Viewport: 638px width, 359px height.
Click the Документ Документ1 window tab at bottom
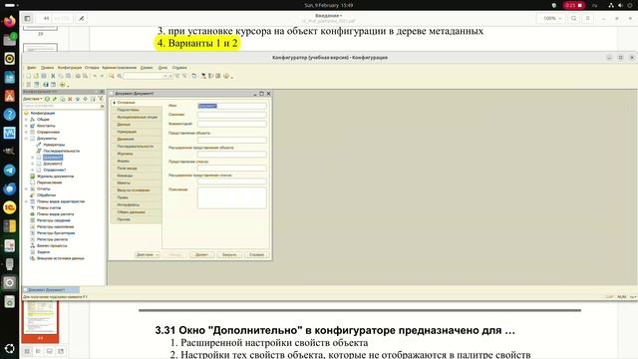pos(51,290)
